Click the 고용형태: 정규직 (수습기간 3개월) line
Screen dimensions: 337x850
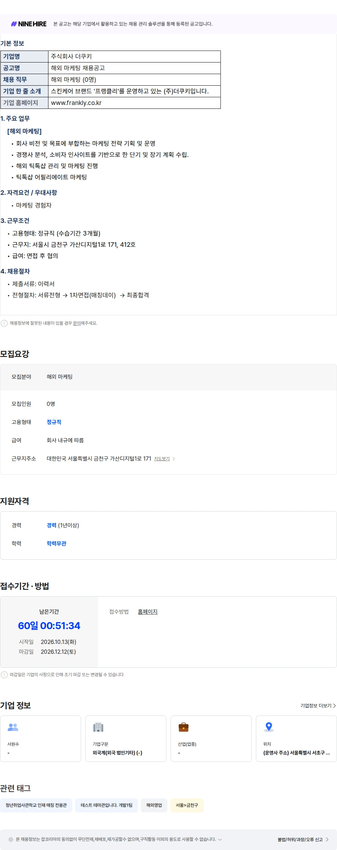(x=56, y=233)
